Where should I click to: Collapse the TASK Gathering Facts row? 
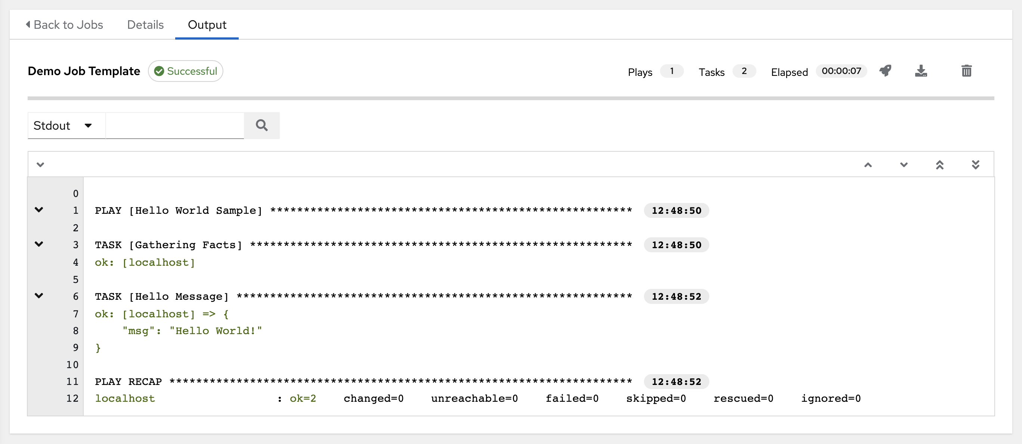point(39,244)
